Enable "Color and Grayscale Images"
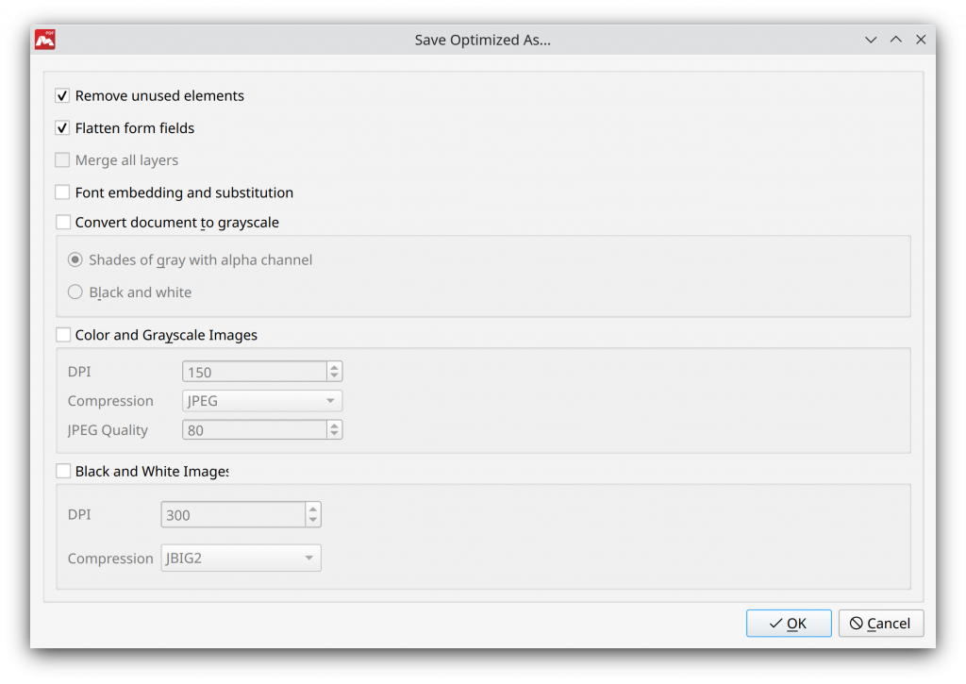The width and height of the screenshot is (966, 684). point(63,334)
